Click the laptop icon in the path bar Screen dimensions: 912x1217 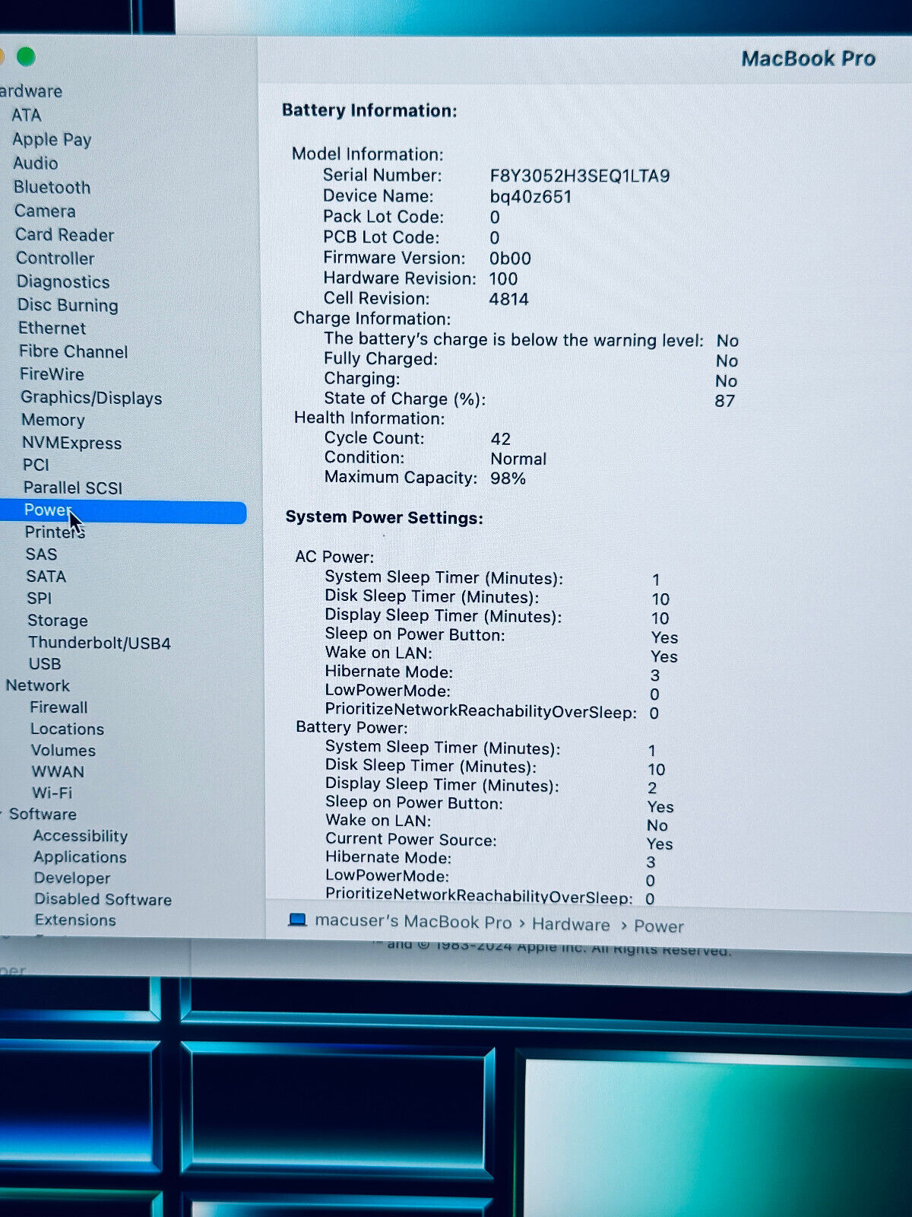[297, 920]
